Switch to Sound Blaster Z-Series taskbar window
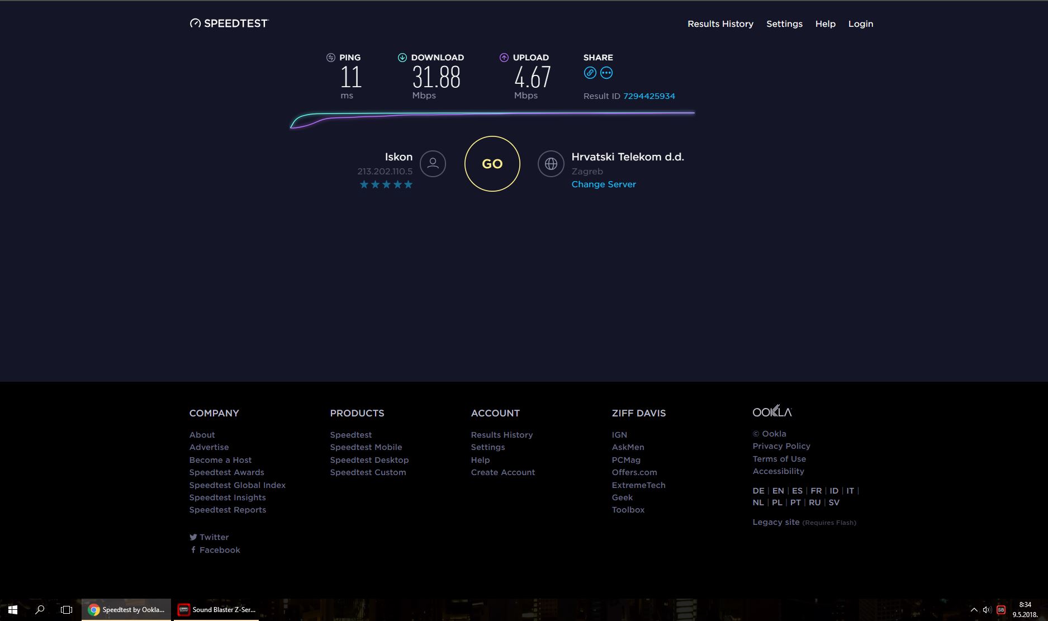This screenshot has width=1048, height=621. 216,610
